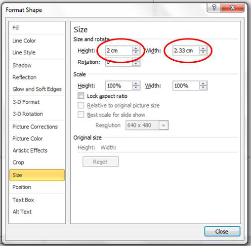This screenshot has height=246, width=251.
Task: Click the Scale Height 100% field
Action: pos(119,85)
